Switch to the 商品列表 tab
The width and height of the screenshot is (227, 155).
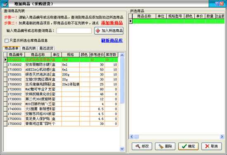29,48
